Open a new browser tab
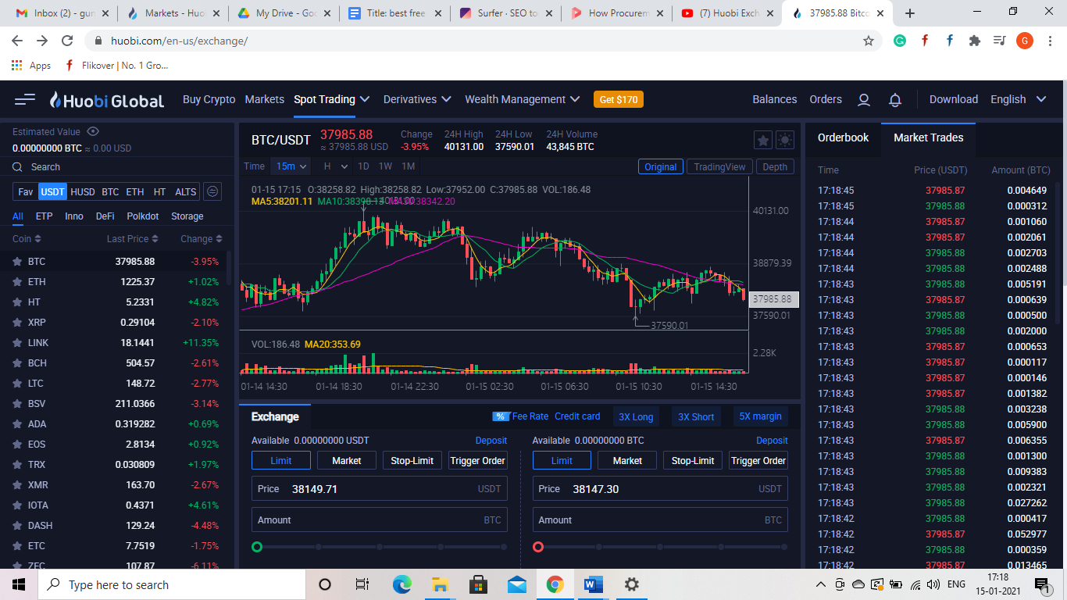1067x600 pixels. click(909, 13)
